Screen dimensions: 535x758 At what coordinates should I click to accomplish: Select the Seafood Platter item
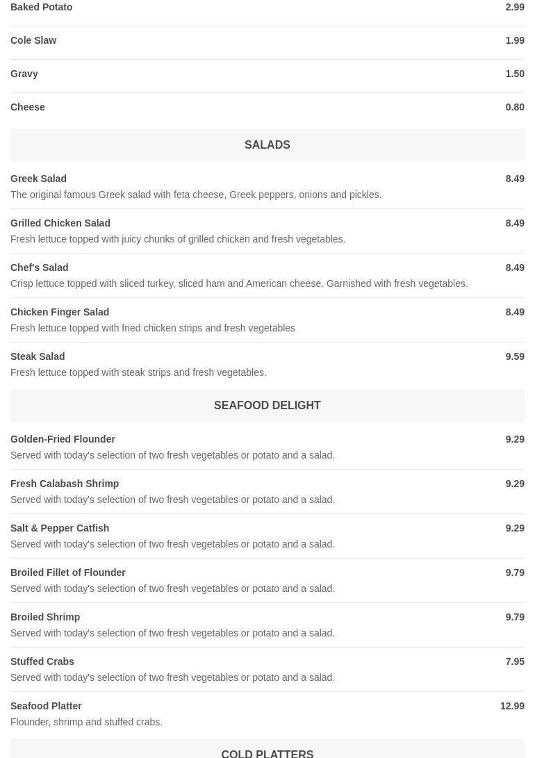(x=46, y=706)
